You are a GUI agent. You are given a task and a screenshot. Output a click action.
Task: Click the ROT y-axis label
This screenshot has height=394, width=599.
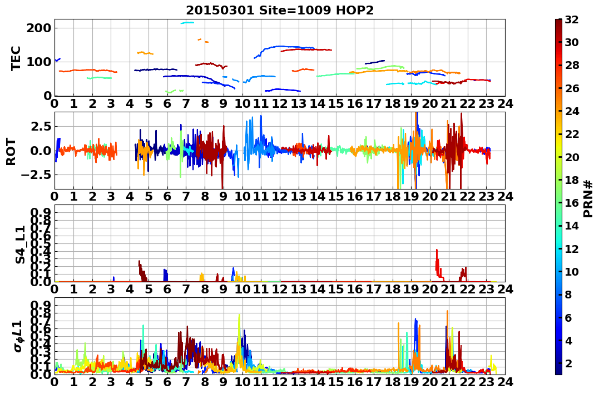[x=11, y=151]
